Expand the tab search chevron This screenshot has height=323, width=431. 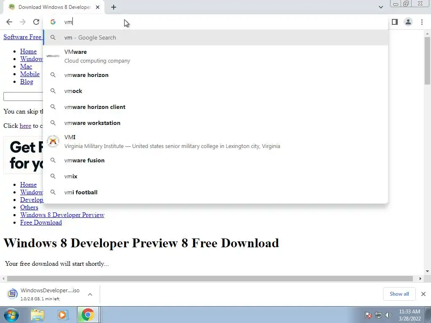tap(380, 7)
